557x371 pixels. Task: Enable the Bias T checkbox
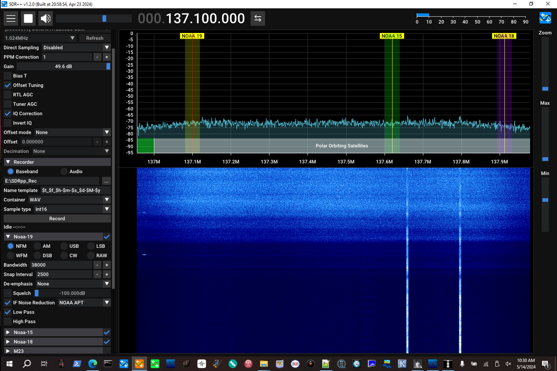click(7, 76)
